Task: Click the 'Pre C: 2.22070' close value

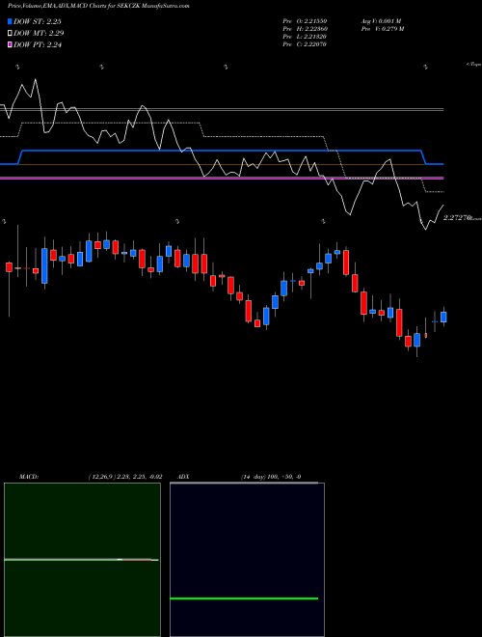Action: [x=305, y=44]
